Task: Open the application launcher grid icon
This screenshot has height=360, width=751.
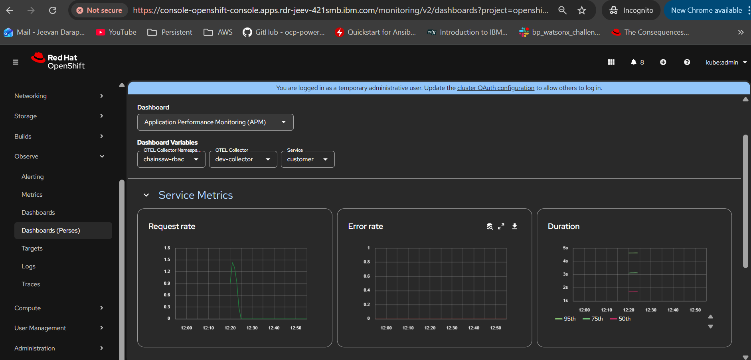Action: 611,62
